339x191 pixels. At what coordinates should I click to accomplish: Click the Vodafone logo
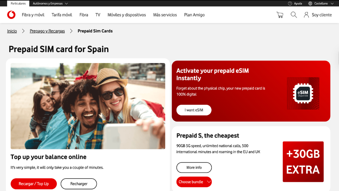(11, 15)
